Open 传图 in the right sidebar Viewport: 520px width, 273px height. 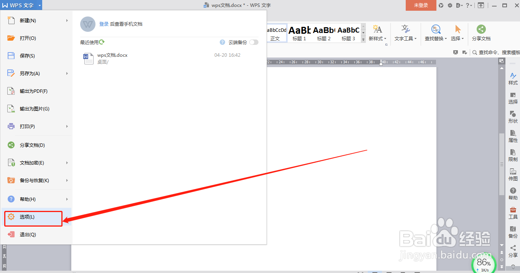513,175
